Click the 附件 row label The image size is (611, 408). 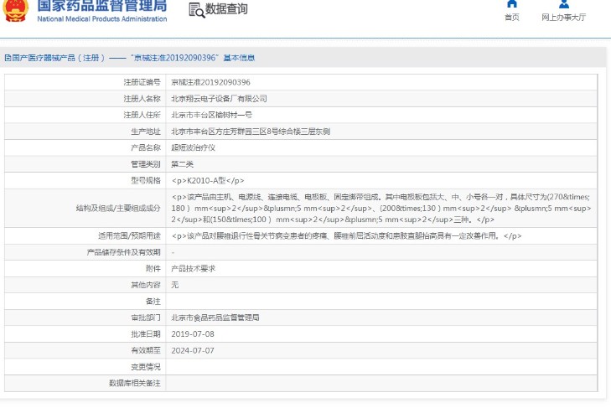coord(153,268)
